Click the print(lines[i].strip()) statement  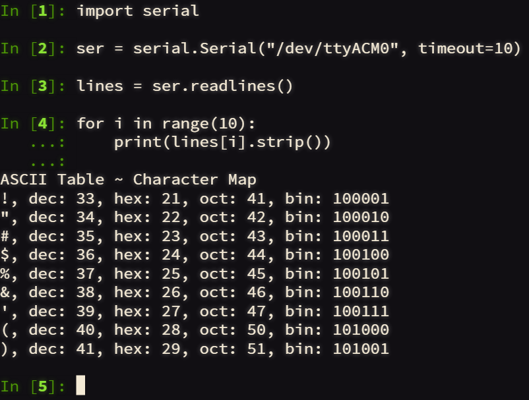tap(223, 142)
